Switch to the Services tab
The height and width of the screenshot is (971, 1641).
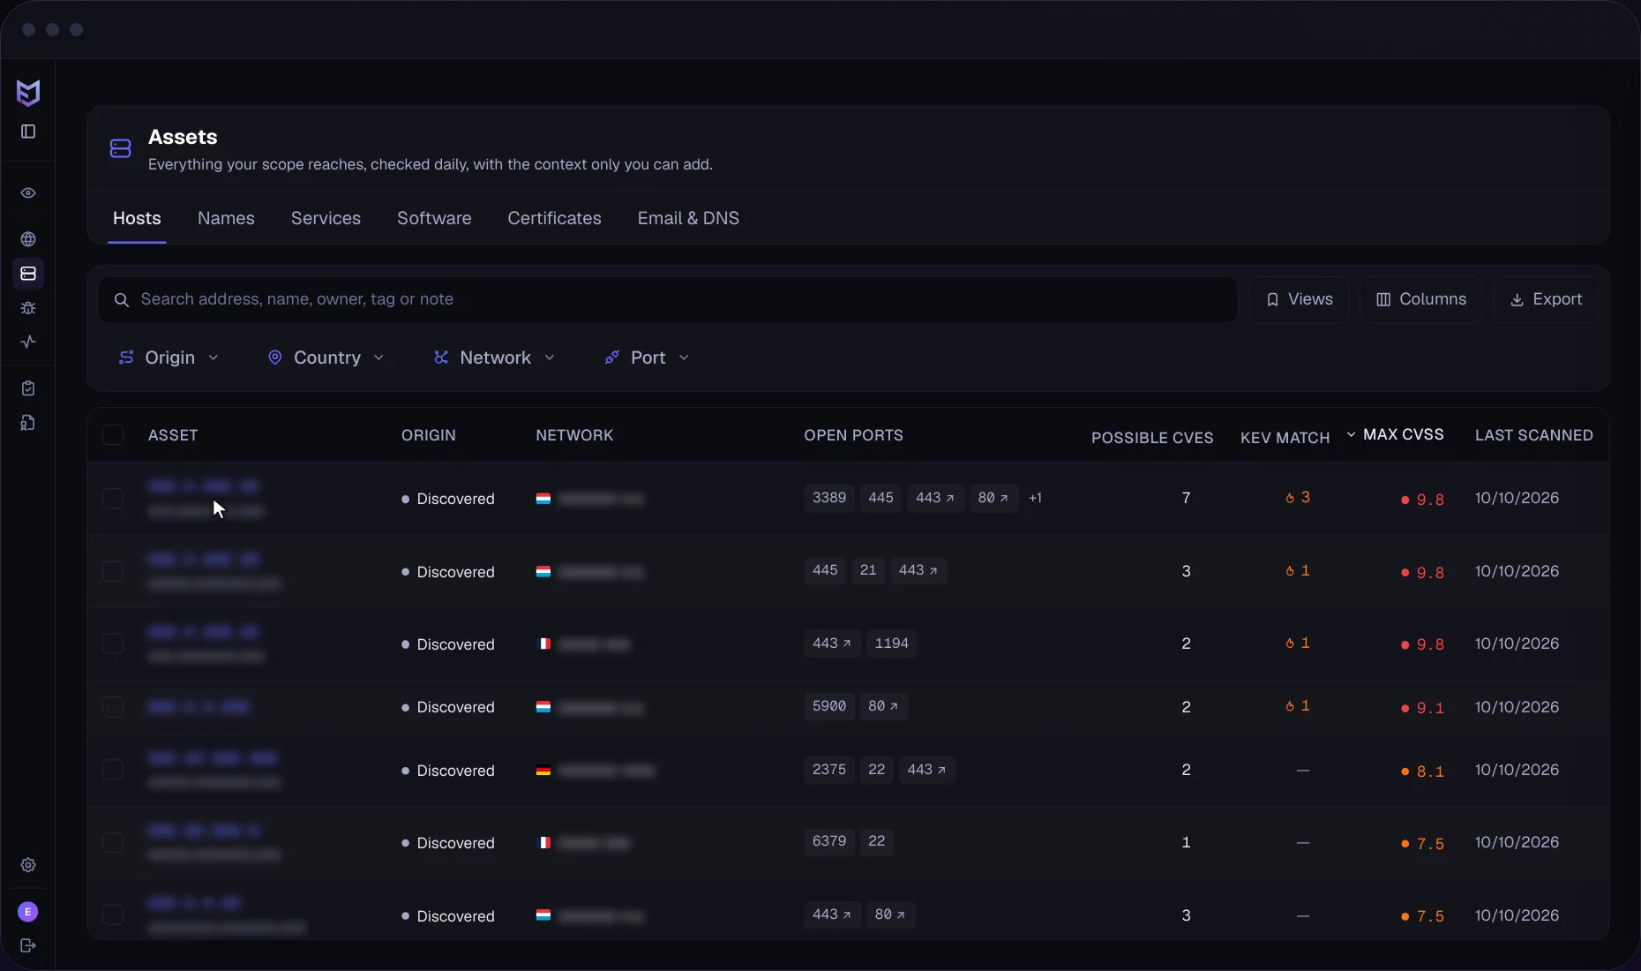(326, 218)
